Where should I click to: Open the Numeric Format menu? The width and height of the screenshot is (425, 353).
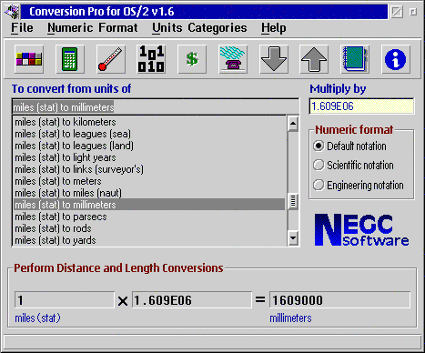pyautogui.click(x=93, y=28)
